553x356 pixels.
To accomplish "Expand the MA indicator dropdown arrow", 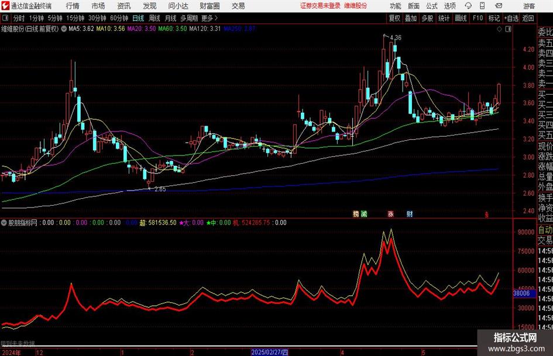I will click(x=64, y=29).
